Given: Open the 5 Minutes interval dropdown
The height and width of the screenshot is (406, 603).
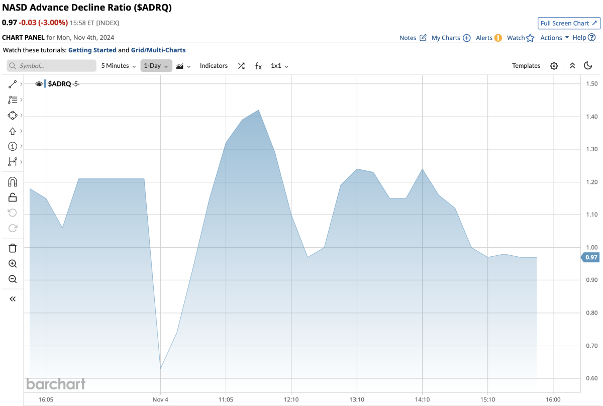Looking at the screenshot, I should [x=119, y=66].
